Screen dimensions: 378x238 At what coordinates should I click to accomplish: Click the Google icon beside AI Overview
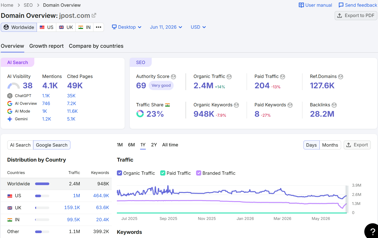(10, 104)
